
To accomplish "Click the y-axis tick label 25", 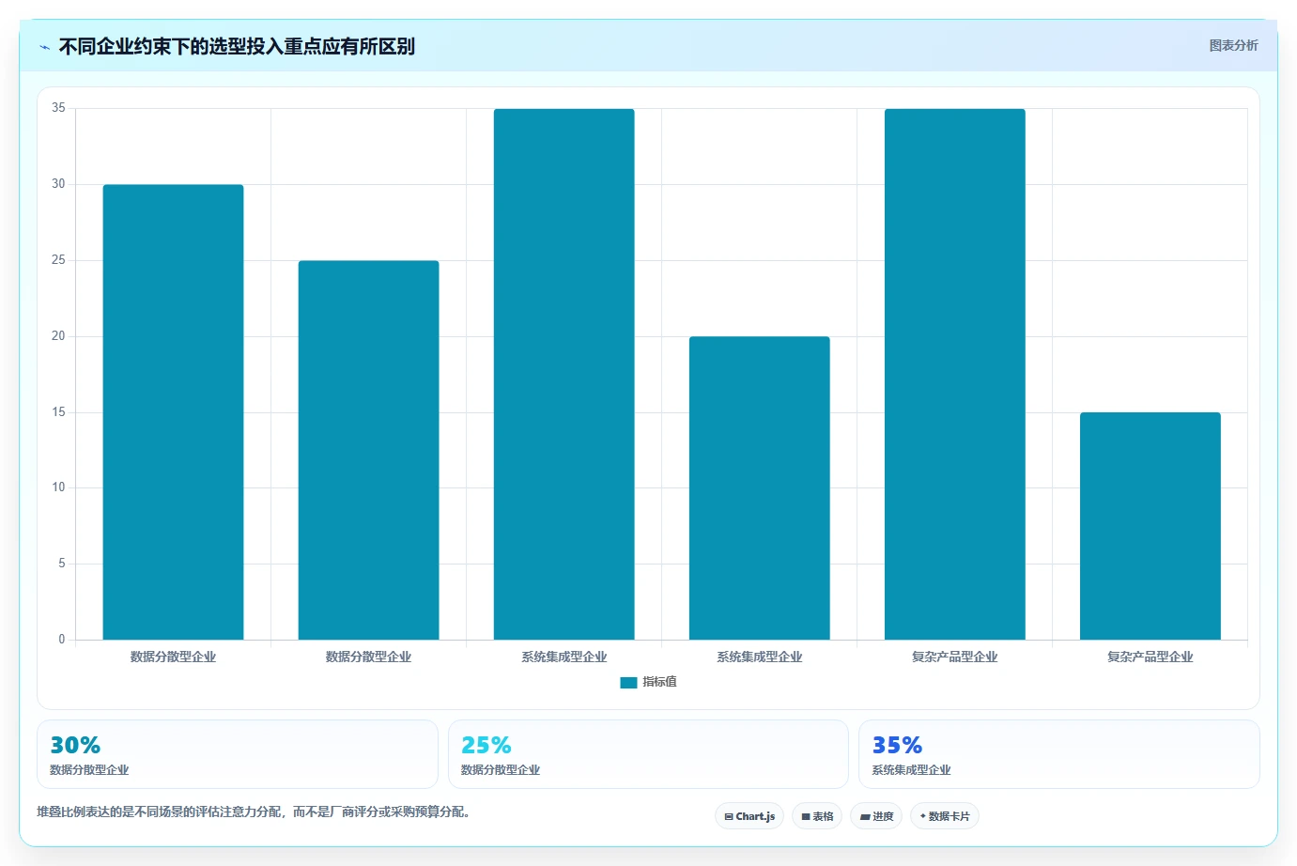I will pos(58,260).
